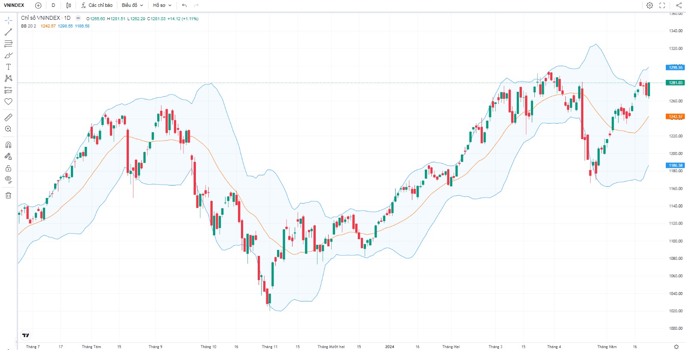Click the VNINDEX symbol search field
This screenshot has height=350, width=686.
14,5
